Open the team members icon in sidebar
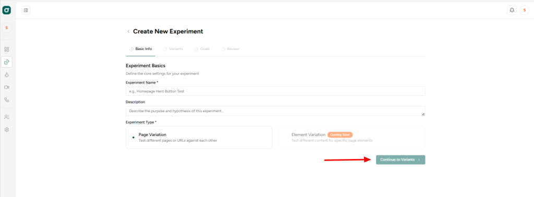The width and height of the screenshot is (534, 197). pos(6,117)
